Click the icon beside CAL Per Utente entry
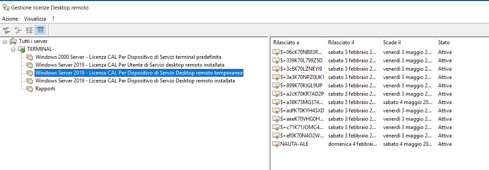The image size is (489, 170). click(x=30, y=65)
